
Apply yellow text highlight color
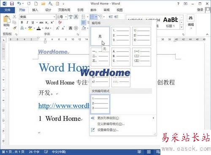tap(30, 28)
